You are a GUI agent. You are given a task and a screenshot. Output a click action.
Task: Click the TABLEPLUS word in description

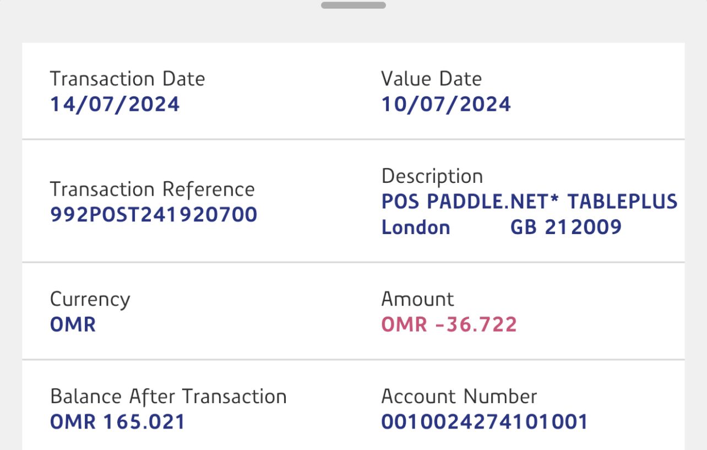(x=622, y=202)
